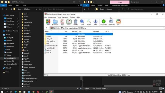
Task: Open Home tab in GTA San Andreas window
Action: coord(10,5)
